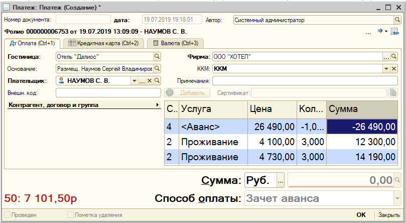Click the Сертификат input field
Viewport: 406px width, 223px height.
319,93
